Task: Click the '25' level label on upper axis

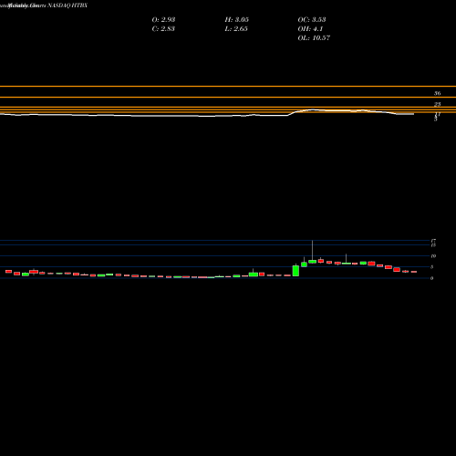Action: tap(437, 104)
